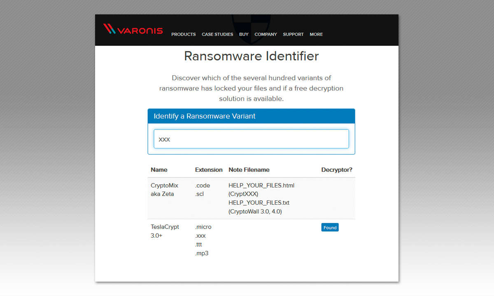Click the Identify a Ransomware Variant panel header
This screenshot has width=494, height=296.
point(251,116)
